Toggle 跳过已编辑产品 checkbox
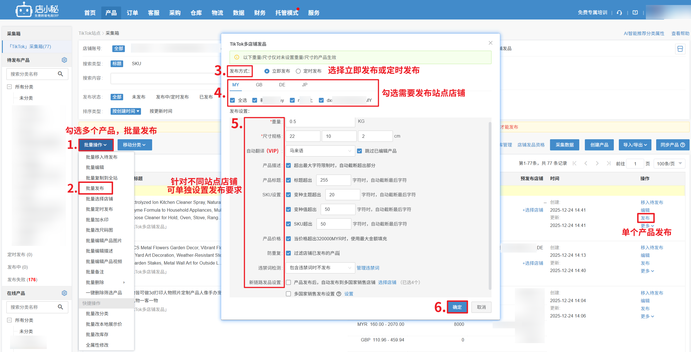 point(360,151)
